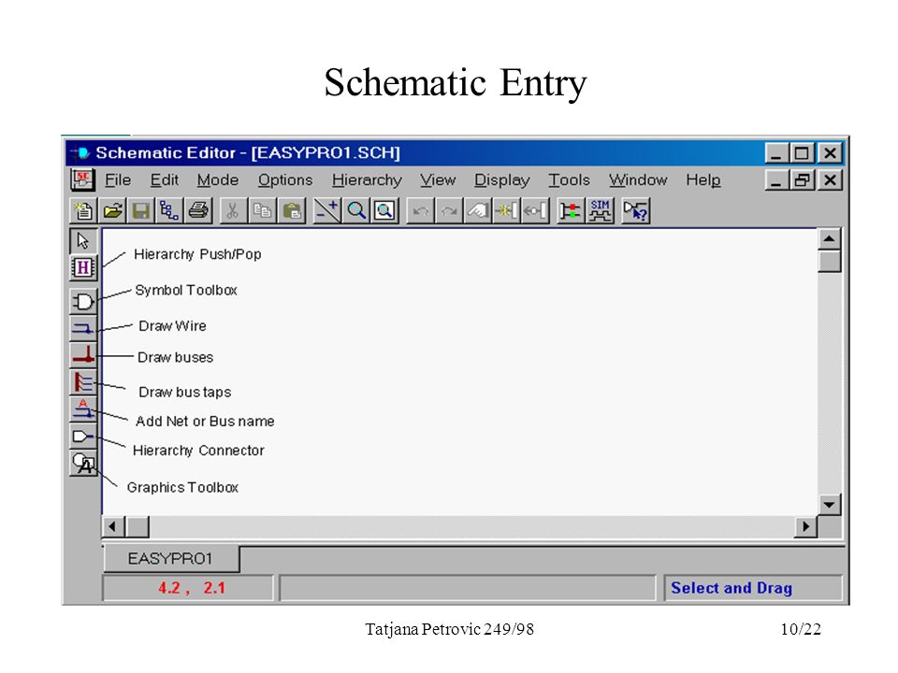Save the schematic with the floppy disk icon
This screenshot has width=898, height=673.
tap(141, 210)
